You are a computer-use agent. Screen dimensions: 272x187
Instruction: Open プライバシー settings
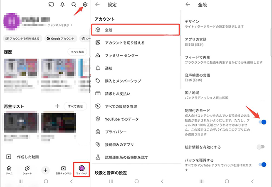(136, 132)
